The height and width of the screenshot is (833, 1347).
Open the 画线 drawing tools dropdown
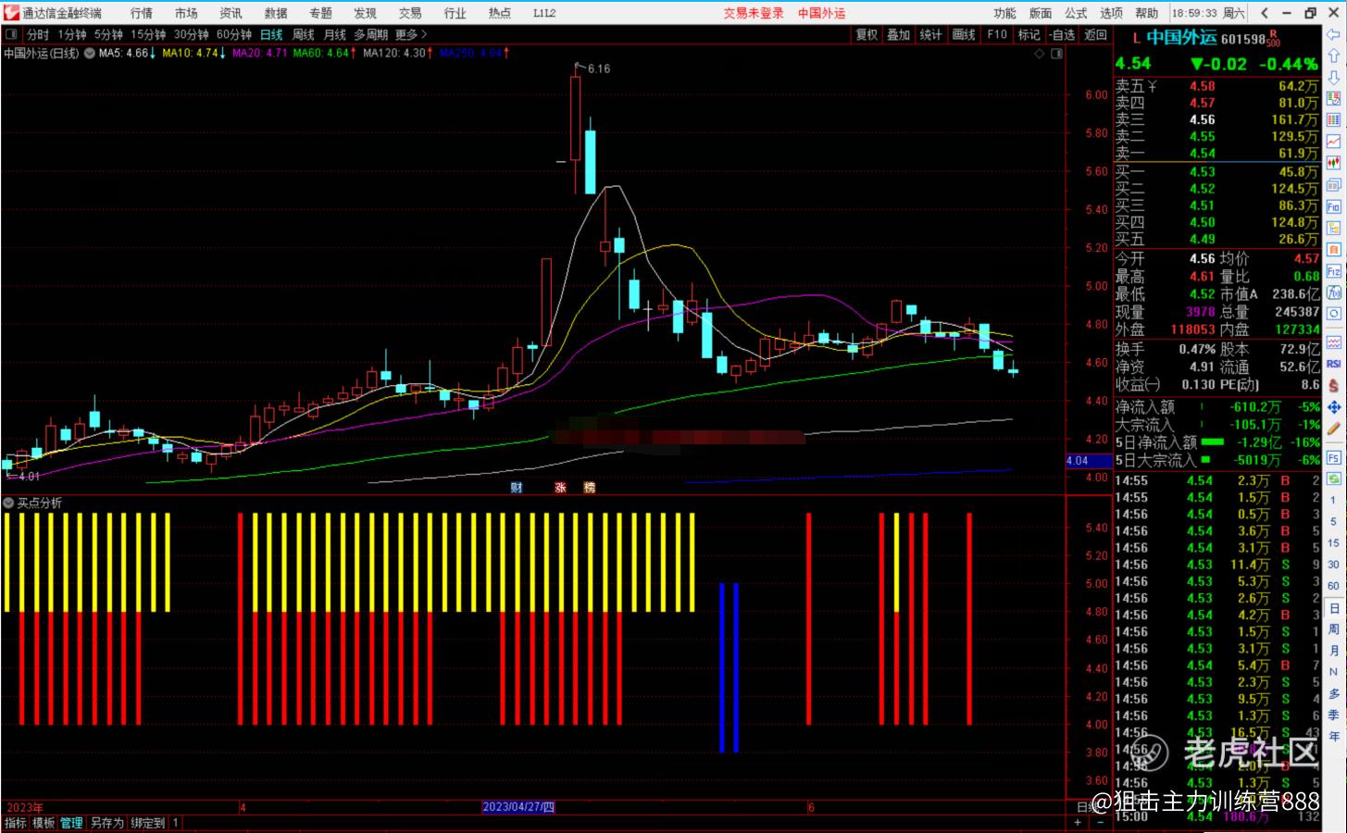pos(964,34)
